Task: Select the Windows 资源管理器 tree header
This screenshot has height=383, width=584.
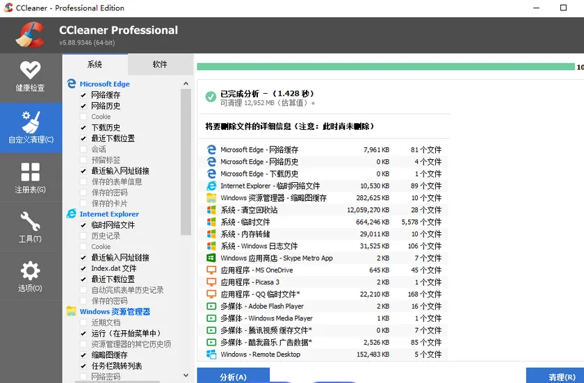Action: 115,311
